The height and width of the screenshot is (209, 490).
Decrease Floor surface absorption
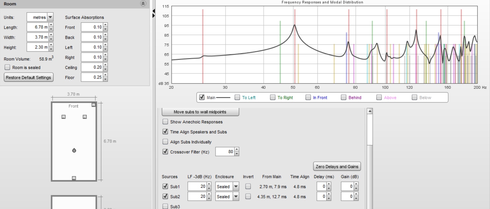pyautogui.click(x=105, y=79)
